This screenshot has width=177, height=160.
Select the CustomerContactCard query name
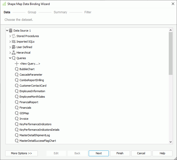pos(33,86)
